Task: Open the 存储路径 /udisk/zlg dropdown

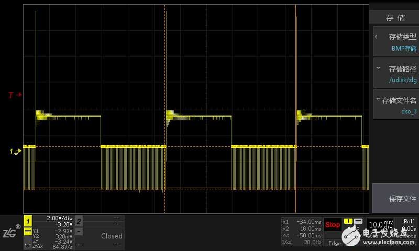Action: (396, 74)
